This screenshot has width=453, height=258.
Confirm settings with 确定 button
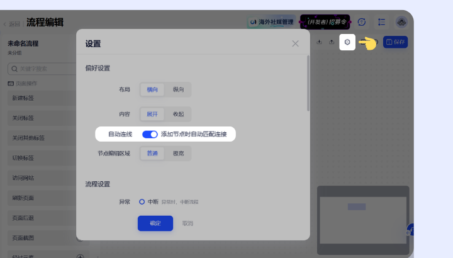155,223
